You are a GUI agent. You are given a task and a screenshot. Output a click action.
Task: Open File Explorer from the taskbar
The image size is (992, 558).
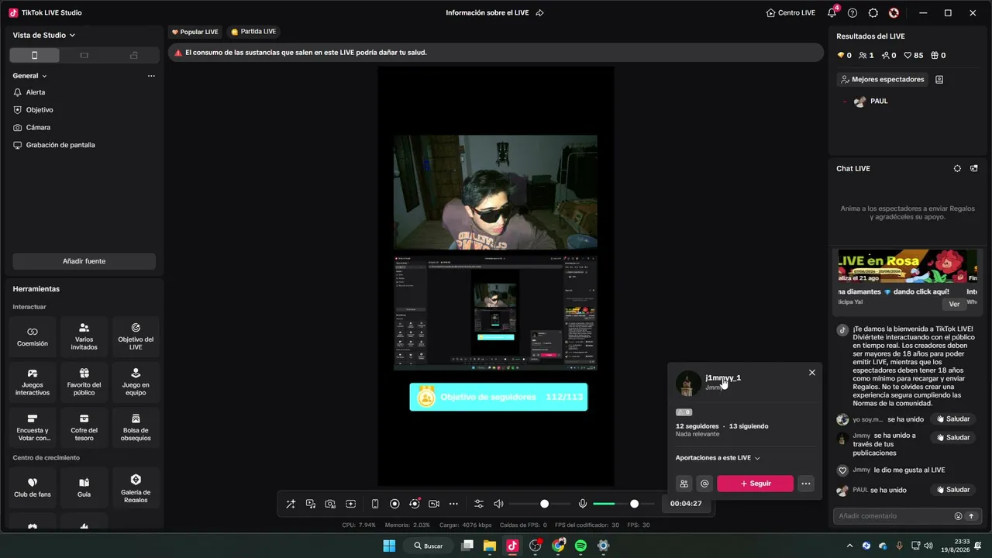[x=490, y=546]
